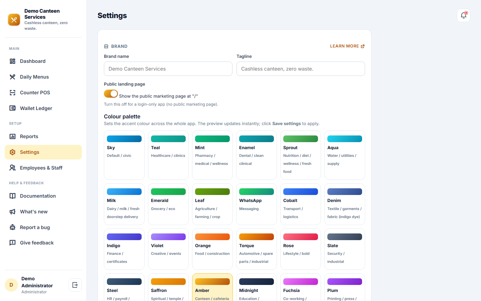
Task: Select the Plum palette card
Action: [x=345, y=287]
